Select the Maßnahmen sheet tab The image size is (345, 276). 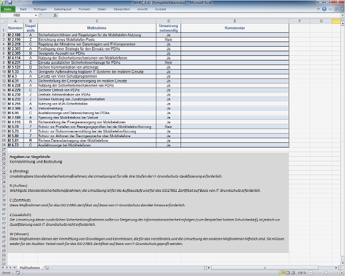point(30,267)
